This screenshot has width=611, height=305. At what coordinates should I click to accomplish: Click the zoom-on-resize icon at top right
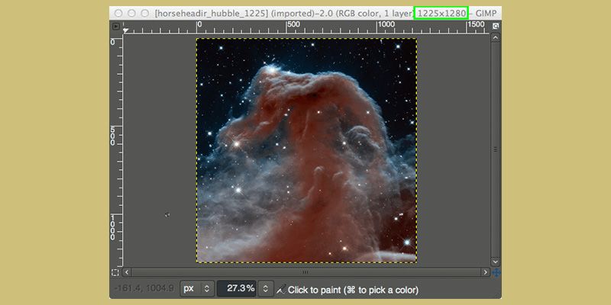496,27
